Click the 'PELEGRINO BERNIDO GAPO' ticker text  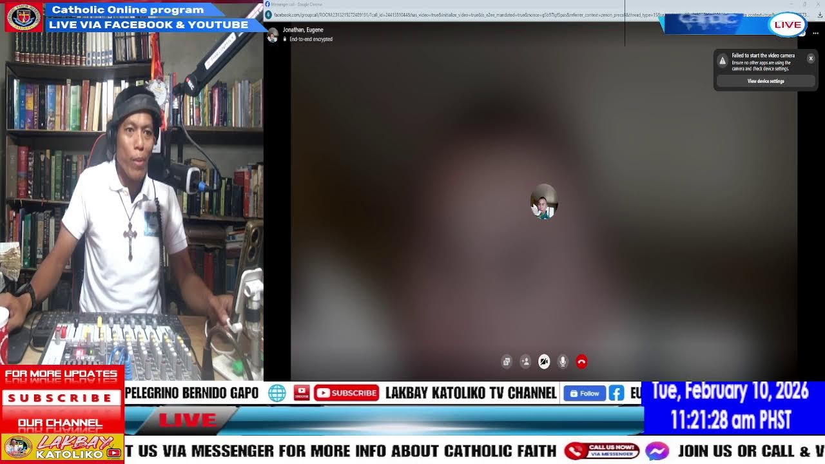[x=192, y=393]
